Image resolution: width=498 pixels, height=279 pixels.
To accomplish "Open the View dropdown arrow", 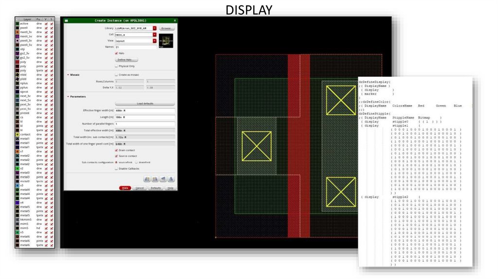I will [155, 41].
